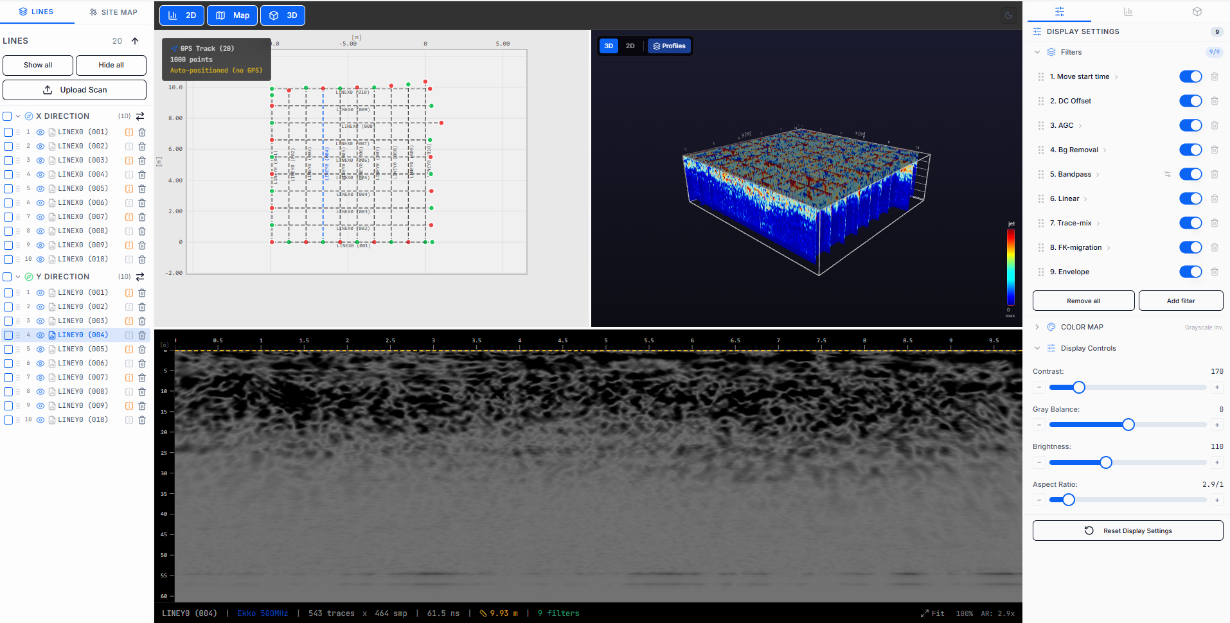The width and height of the screenshot is (1230, 623).
Task: Expand Move start time filter options
Action: click(x=1116, y=77)
